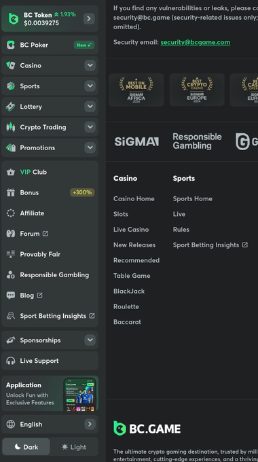The width and height of the screenshot is (258, 462).
Task: Click the Live Support headset icon
Action: click(x=11, y=361)
